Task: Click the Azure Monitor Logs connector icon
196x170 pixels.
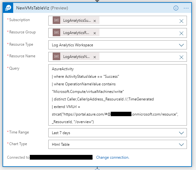Action: coord(8,8)
